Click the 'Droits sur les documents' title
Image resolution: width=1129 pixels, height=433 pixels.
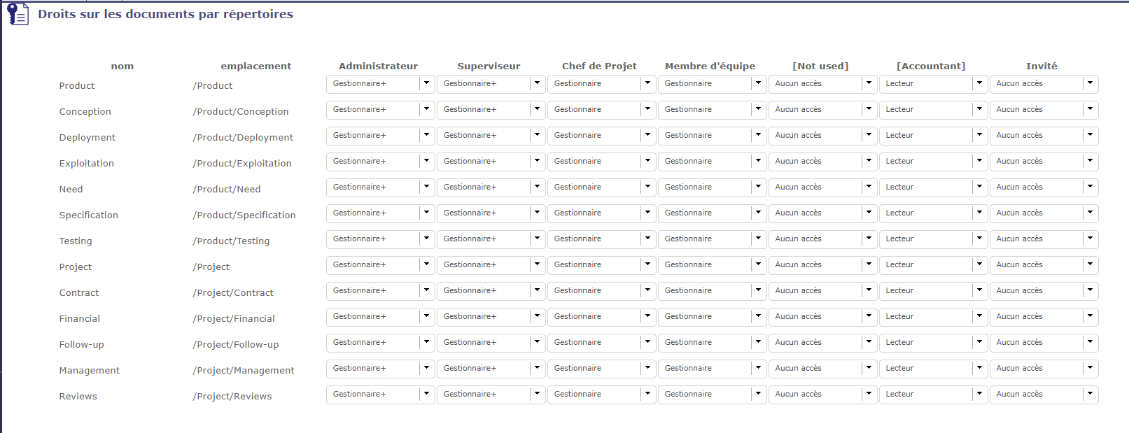point(165,14)
